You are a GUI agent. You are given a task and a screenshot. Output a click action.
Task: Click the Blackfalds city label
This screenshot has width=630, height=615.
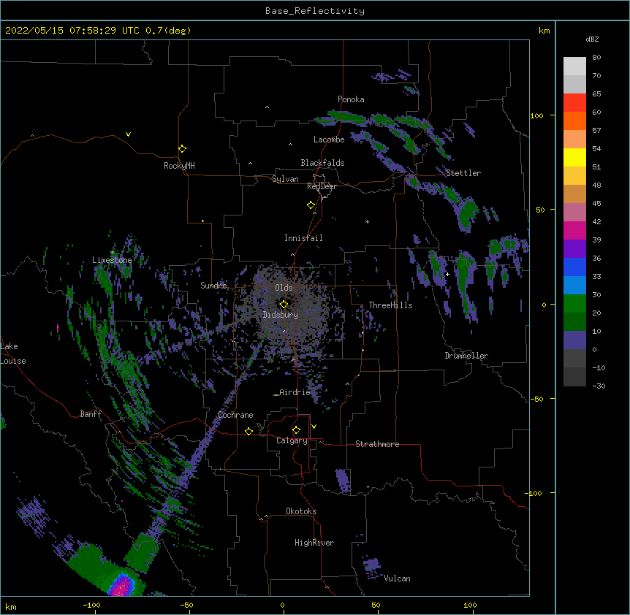[322, 163]
